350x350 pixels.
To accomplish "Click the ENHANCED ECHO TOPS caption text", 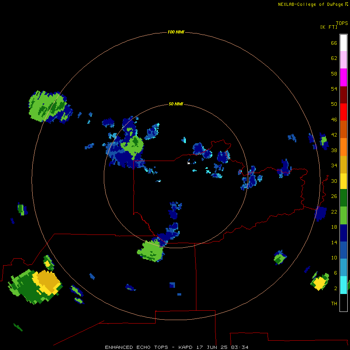I will click(136, 347).
